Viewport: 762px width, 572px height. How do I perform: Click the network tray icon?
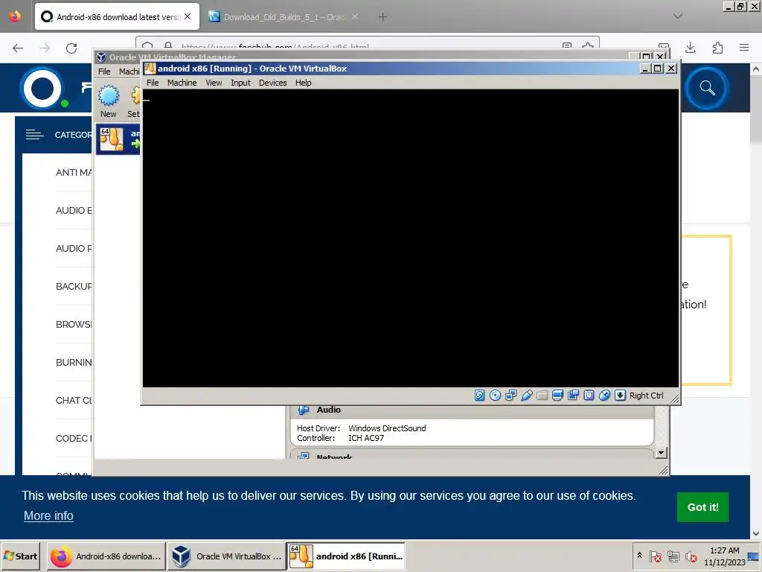point(673,556)
